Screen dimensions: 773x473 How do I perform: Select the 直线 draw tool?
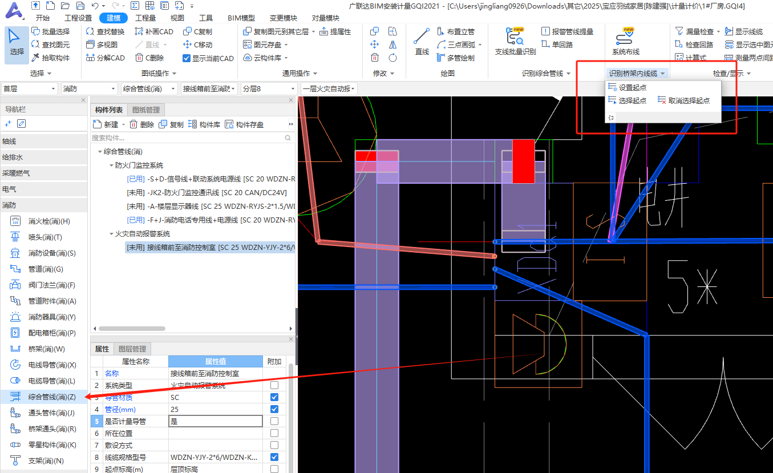pos(422,42)
